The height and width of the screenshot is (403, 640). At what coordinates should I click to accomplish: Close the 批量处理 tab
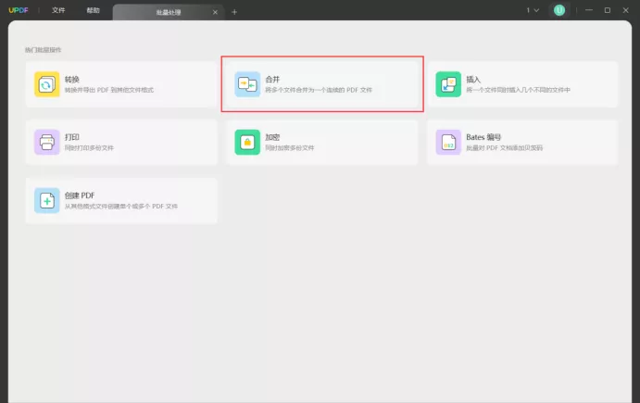click(215, 12)
